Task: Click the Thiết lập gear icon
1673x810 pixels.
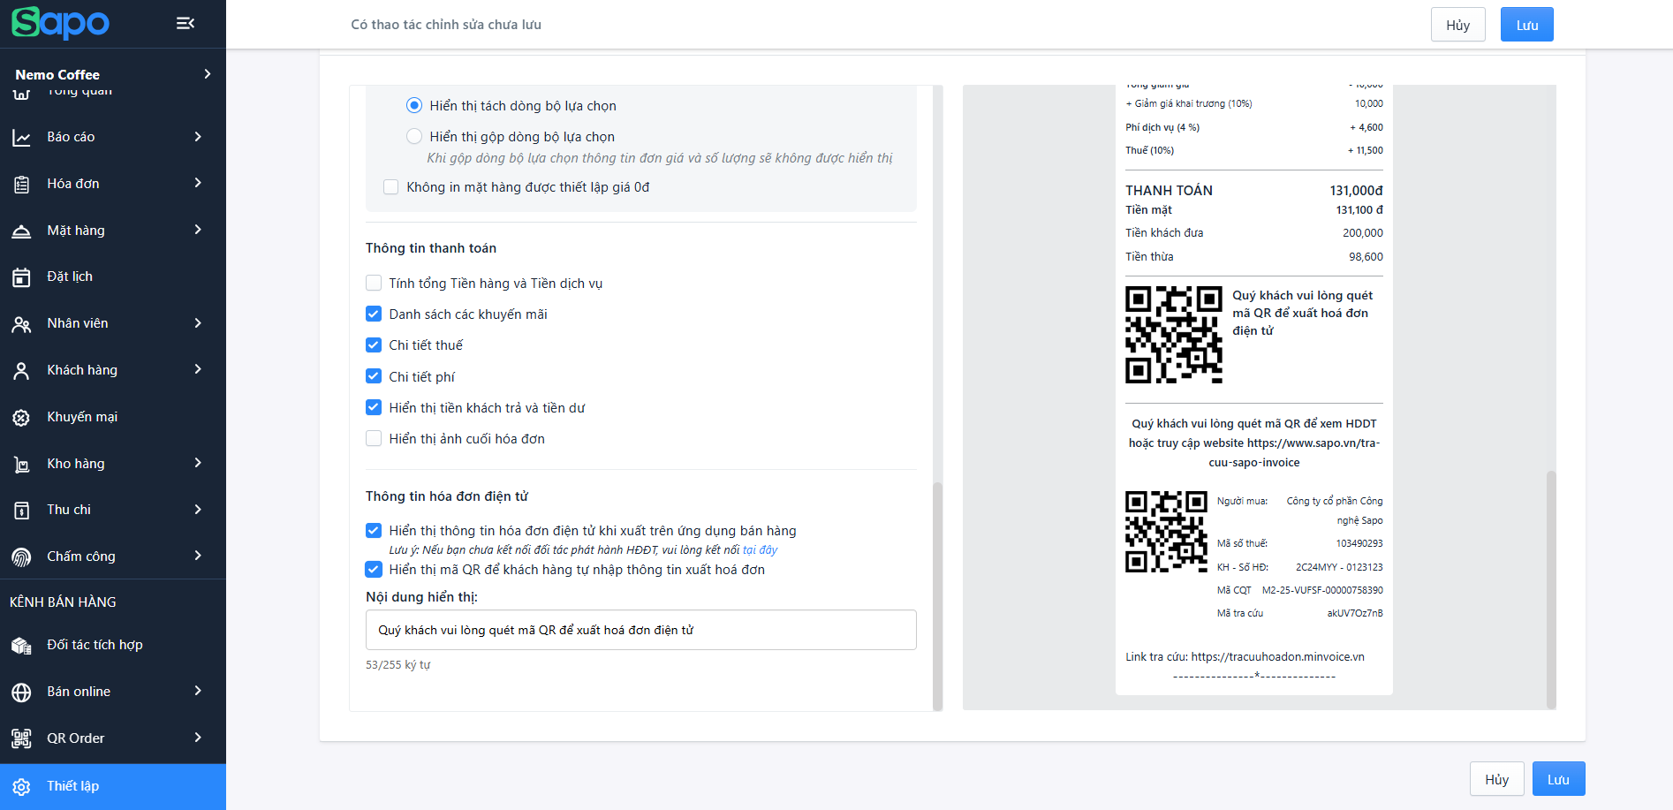Action: 21,786
